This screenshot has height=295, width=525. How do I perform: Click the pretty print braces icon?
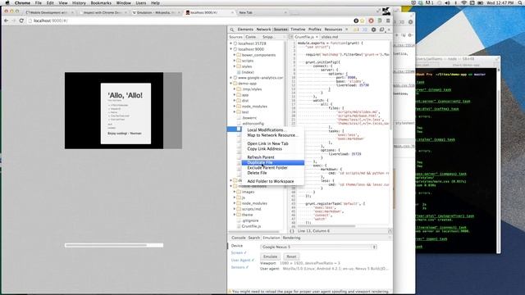pos(292,231)
